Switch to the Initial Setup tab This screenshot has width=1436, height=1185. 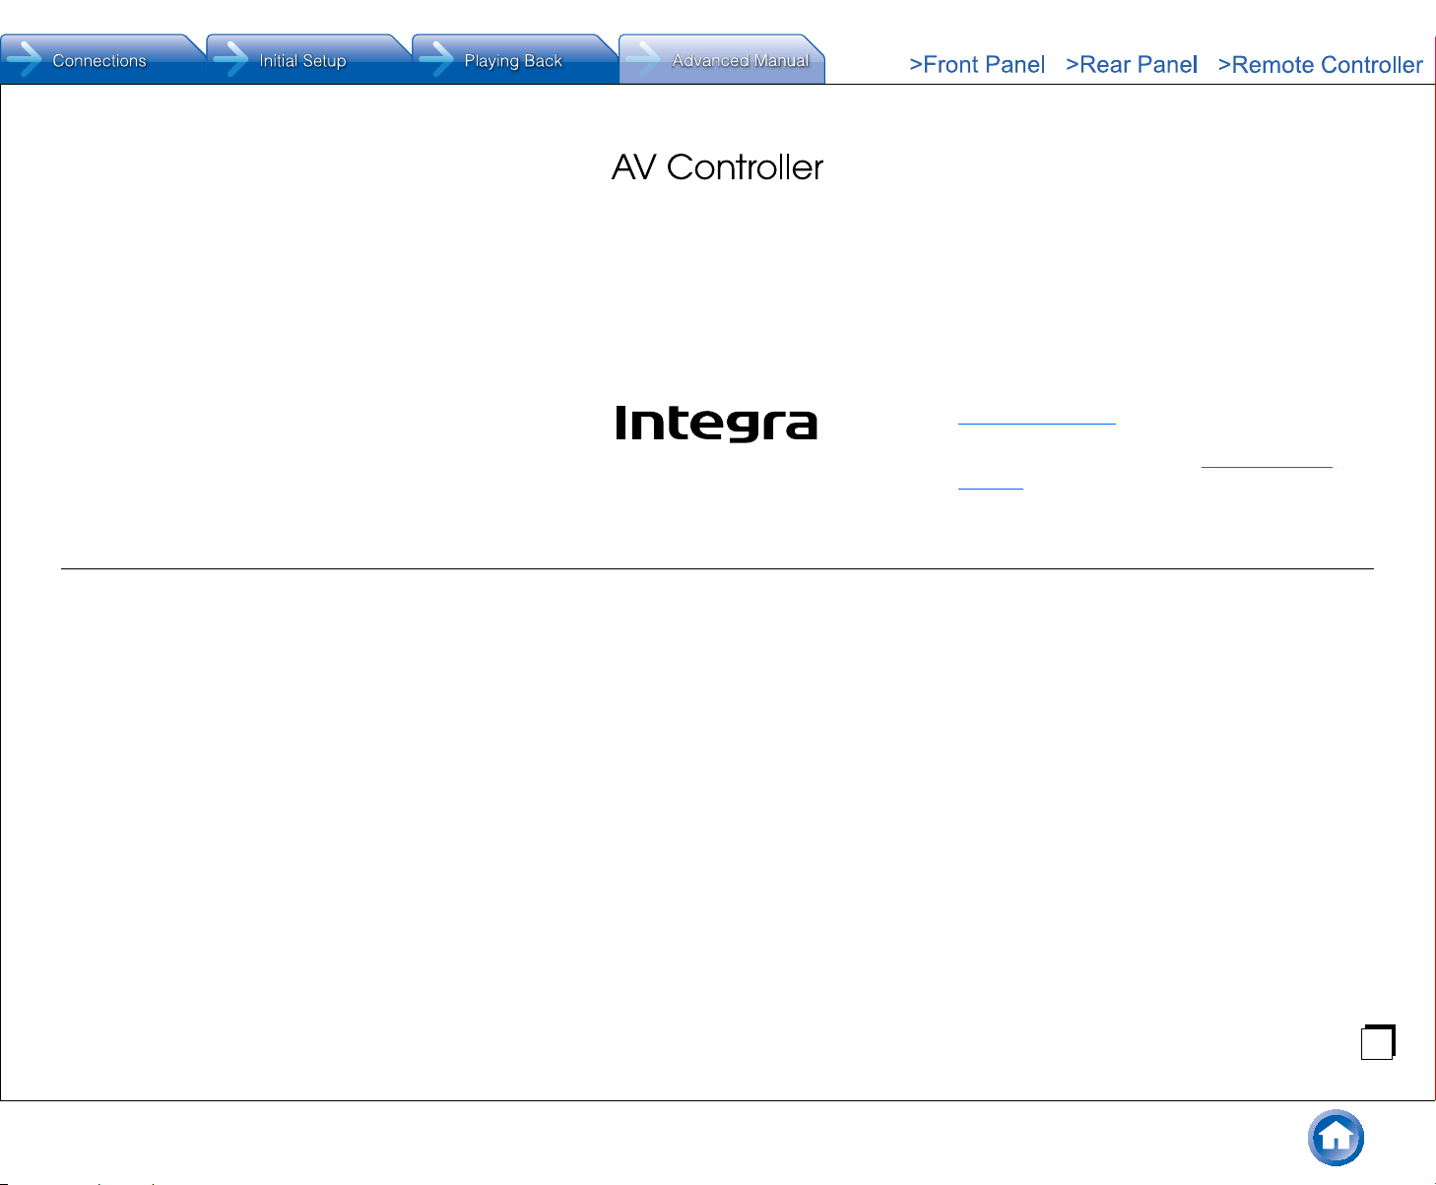[x=308, y=60]
